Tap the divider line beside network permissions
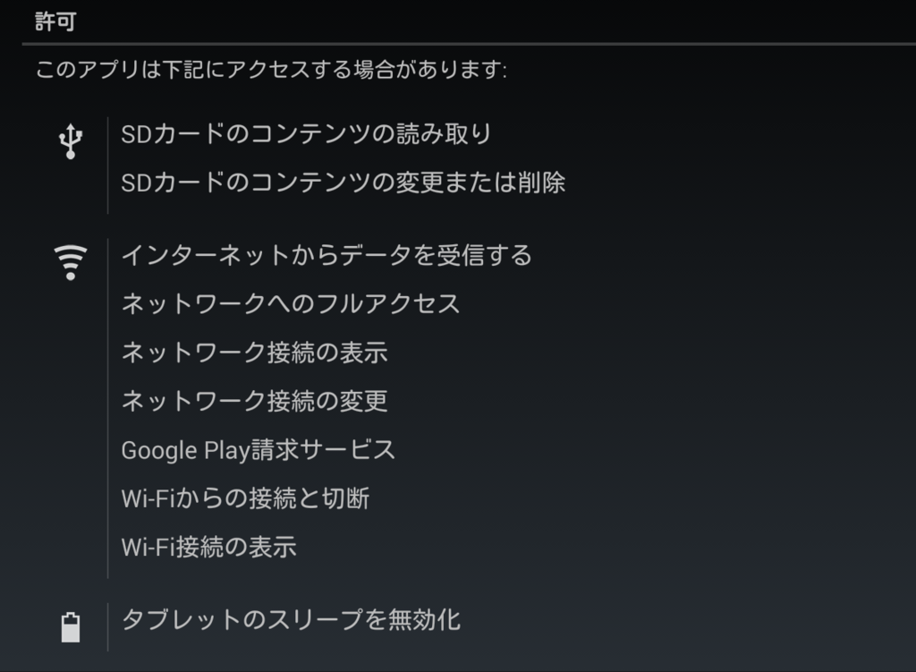 108,408
